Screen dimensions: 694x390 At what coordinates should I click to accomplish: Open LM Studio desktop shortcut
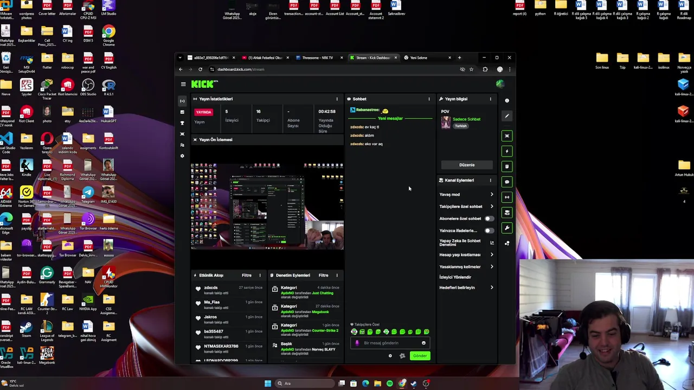[108, 8]
